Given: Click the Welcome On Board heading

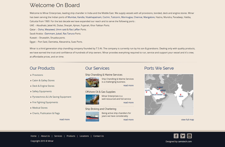Looking at the screenshot, I should 55,5.
